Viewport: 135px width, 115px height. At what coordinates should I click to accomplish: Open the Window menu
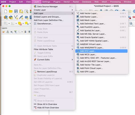(128, 2)
